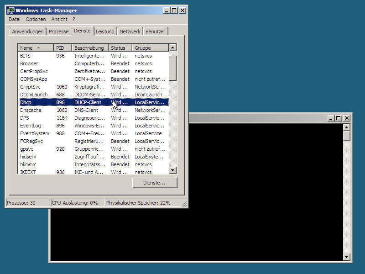Minimize the Windows Task-Manager window
The image size is (365, 274).
[x=166, y=11]
